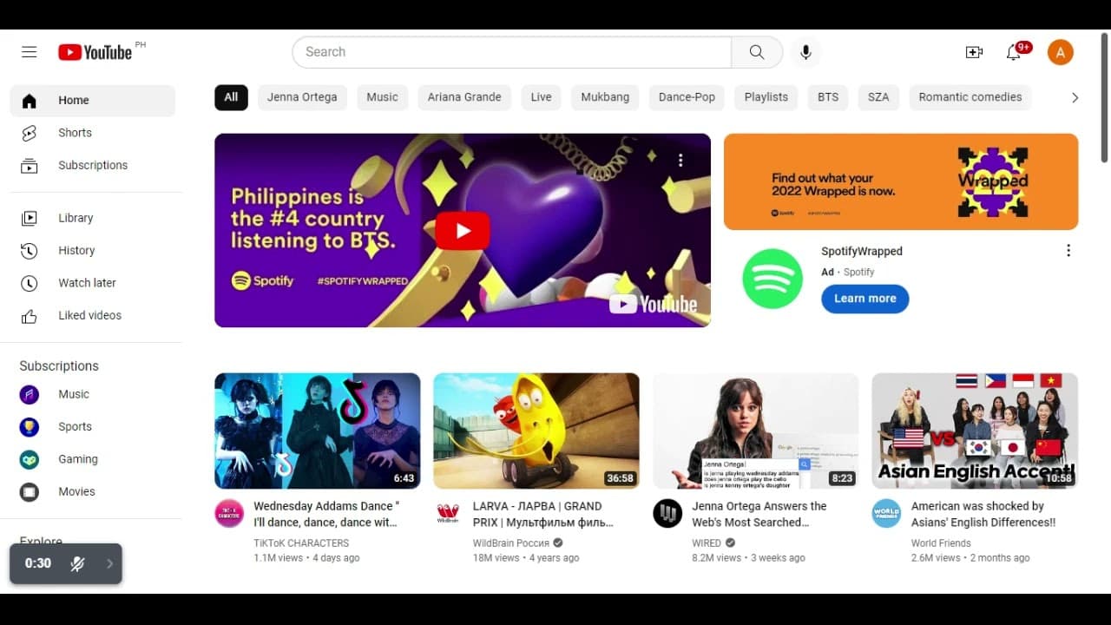The height and width of the screenshot is (625, 1111).
Task: Toggle the muted microphone in recorder widget
Action: click(77, 563)
